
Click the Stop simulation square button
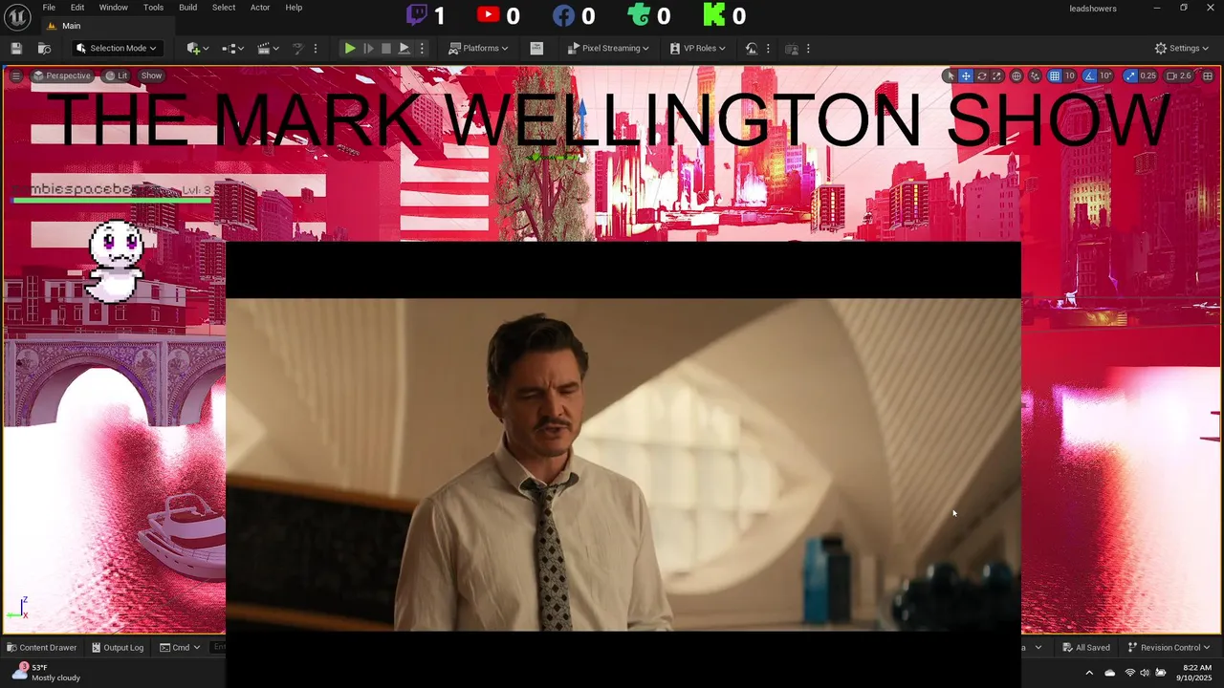coord(386,49)
